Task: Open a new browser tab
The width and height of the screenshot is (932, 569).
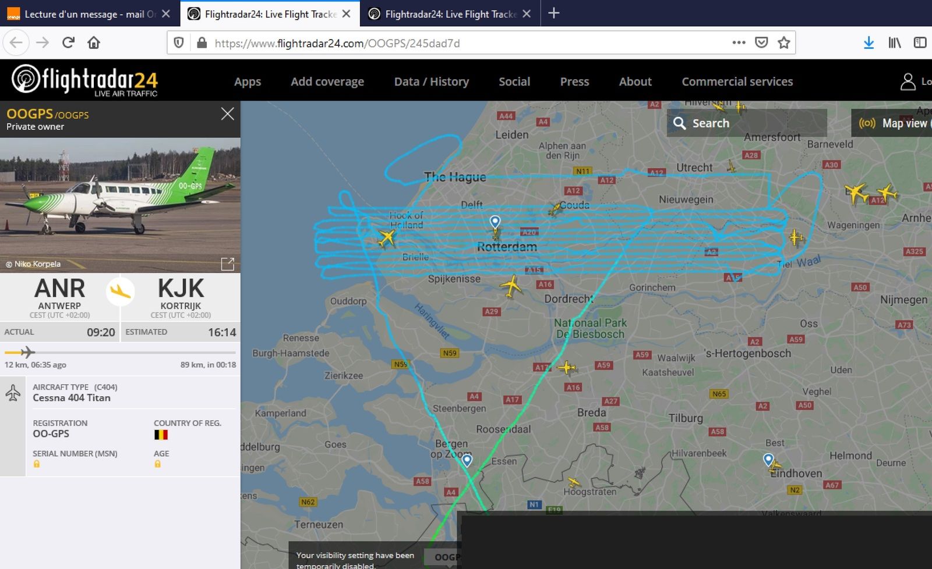Action: click(554, 13)
